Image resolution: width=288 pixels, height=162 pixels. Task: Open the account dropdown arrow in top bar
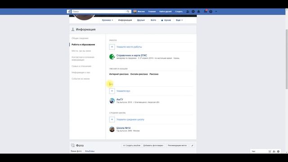tap(216, 12)
